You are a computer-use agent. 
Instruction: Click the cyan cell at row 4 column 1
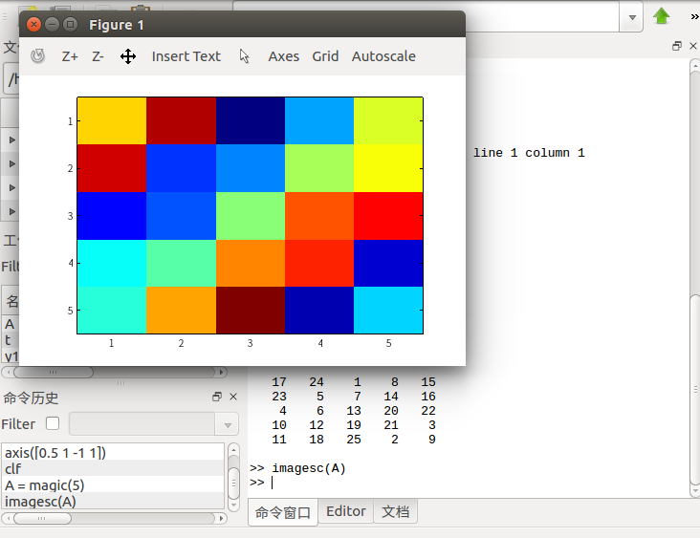pos(112,263)
